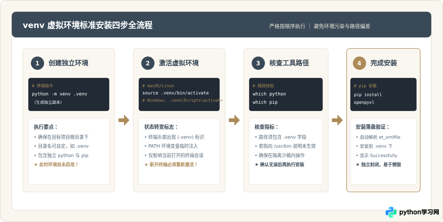
Task: Select the step heading "激活虚拟环境"
Action: point(179,63)
